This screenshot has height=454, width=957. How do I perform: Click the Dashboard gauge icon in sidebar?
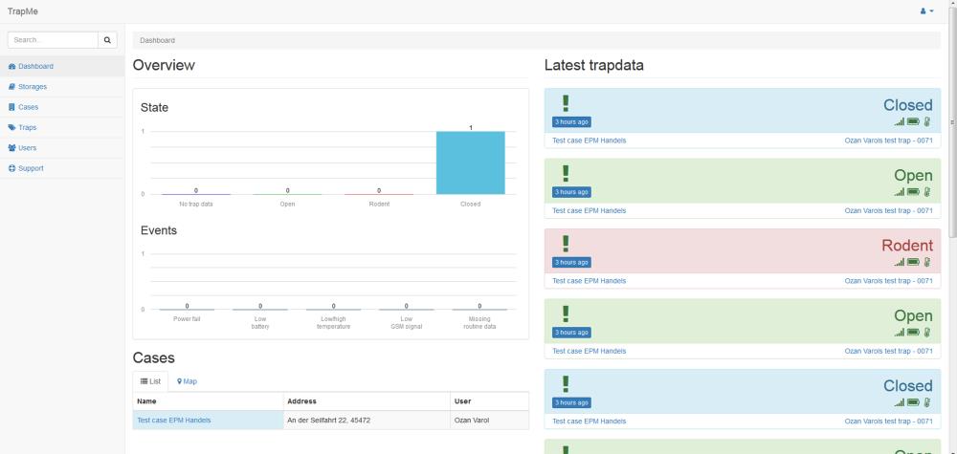pos(11,66)
